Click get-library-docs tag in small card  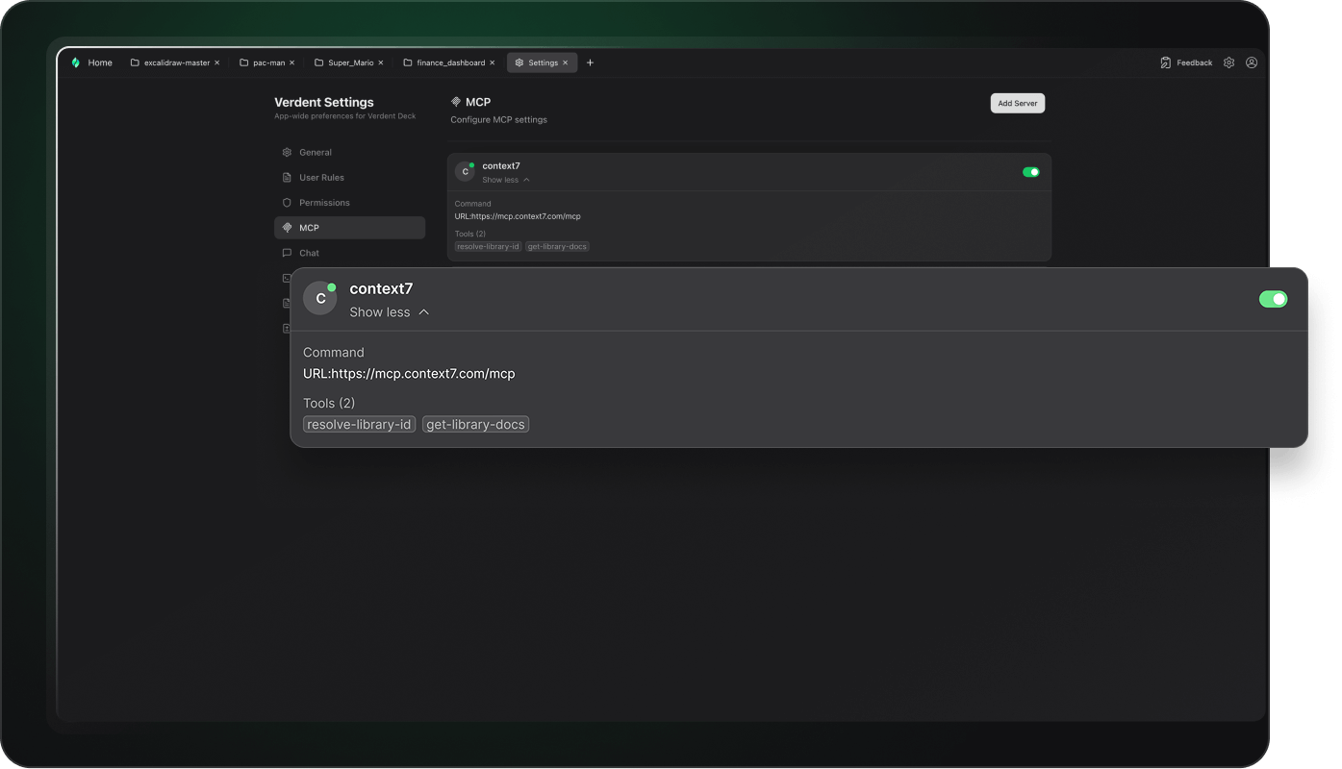[x=557, y=247]
